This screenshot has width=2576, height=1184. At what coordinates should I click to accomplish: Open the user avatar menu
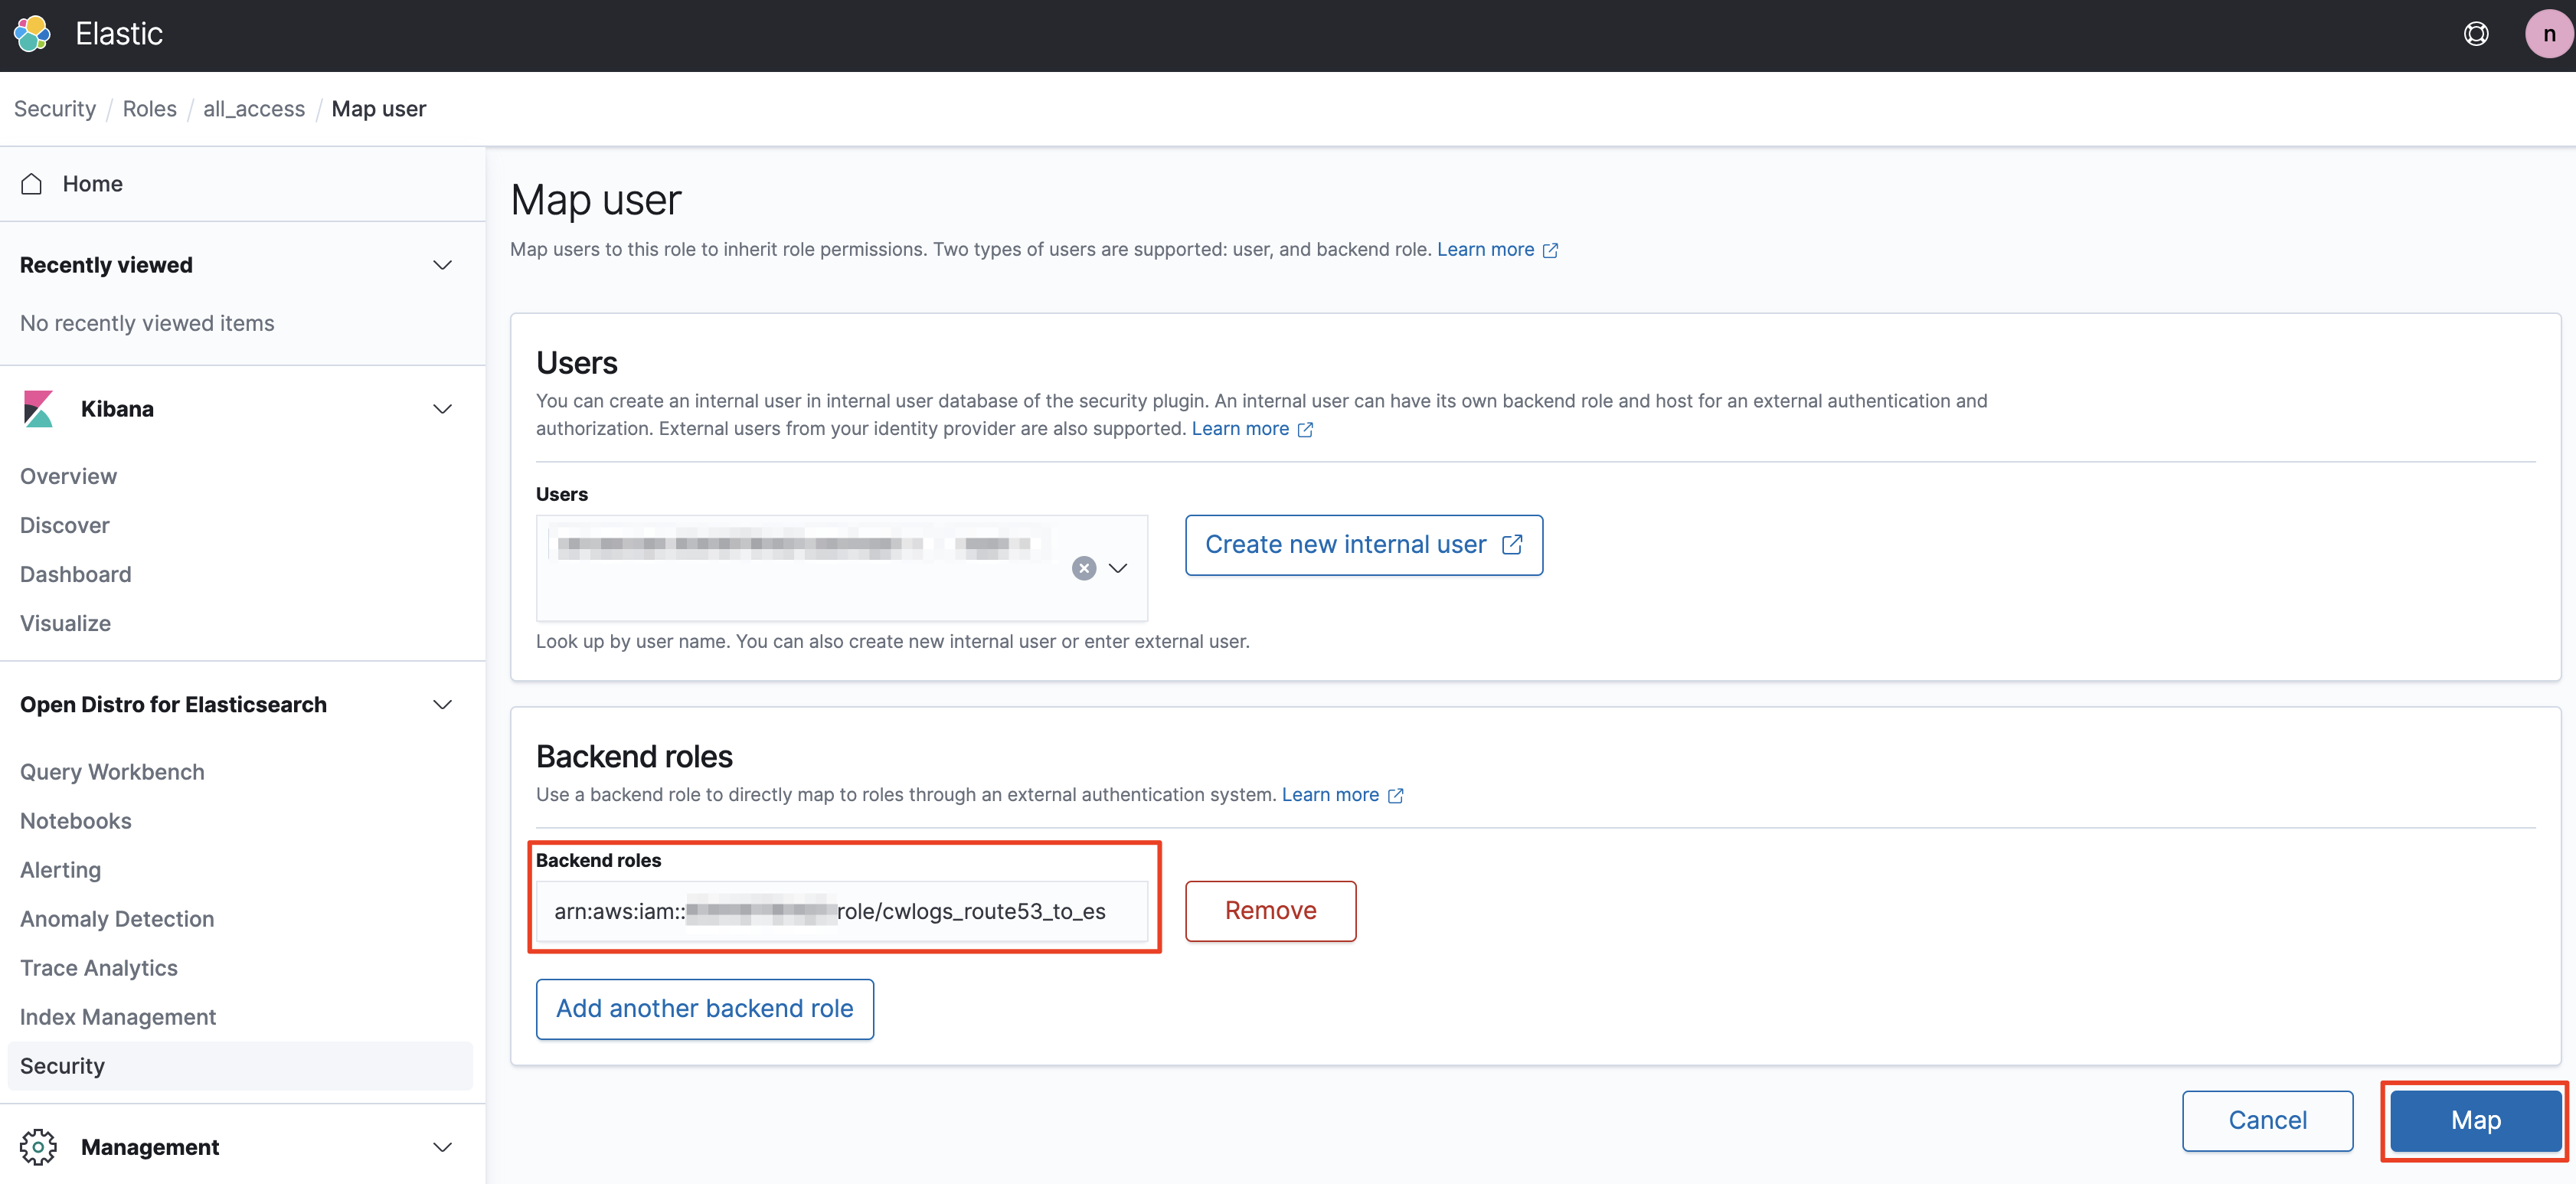click(x=2548, y=34)
